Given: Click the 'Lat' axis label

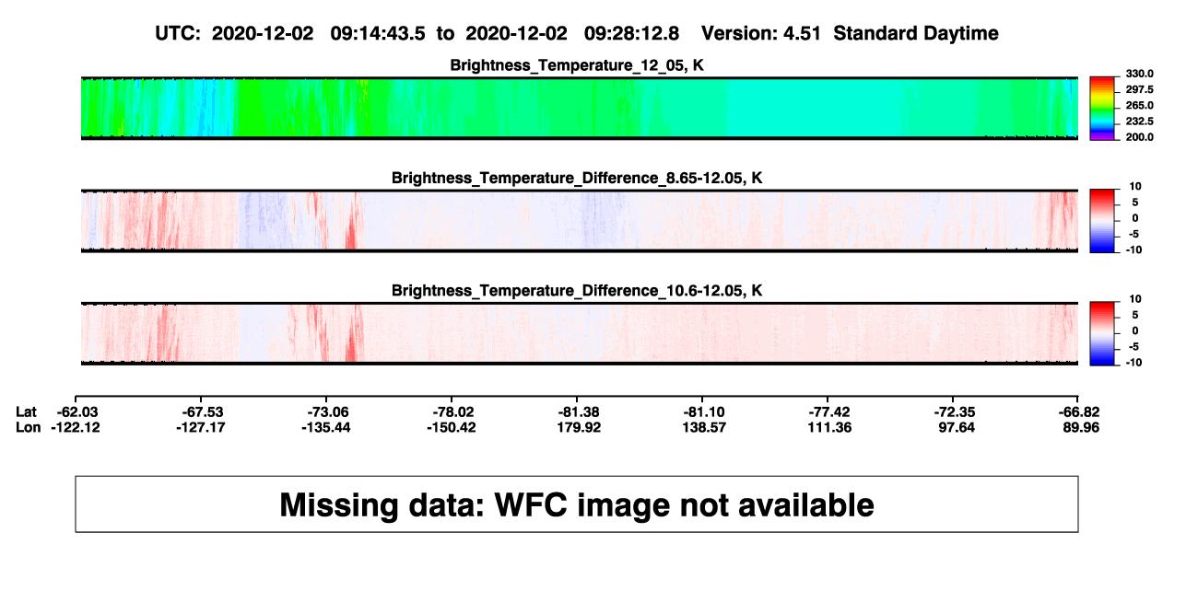Looking at the screenshot, I should click(27, 411).
